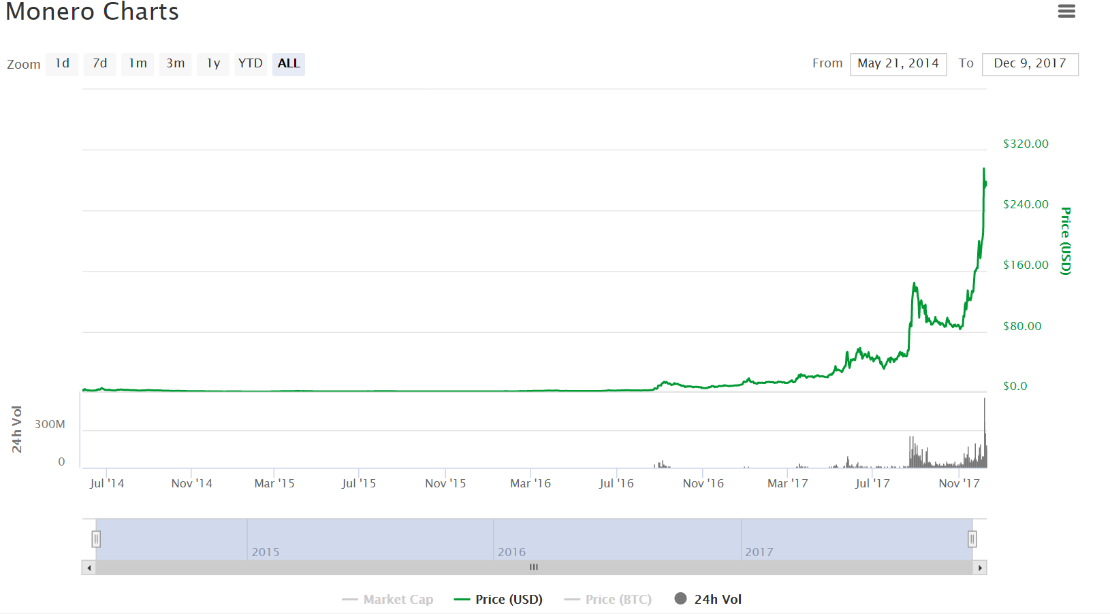Click the Price (USD) vertical axis title

click(1066, 241)
